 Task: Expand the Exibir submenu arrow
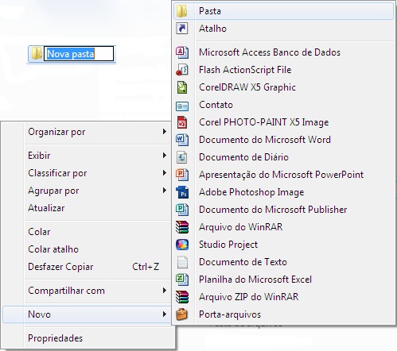pyautogui.click(x=165, y=156)
